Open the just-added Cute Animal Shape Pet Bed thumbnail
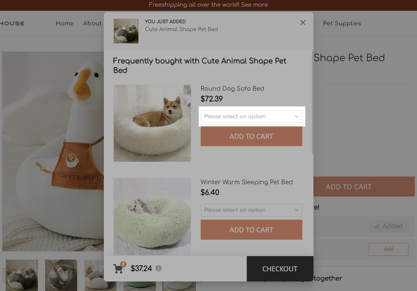This screenshot has height=291, width=417. tap(126, 31)
